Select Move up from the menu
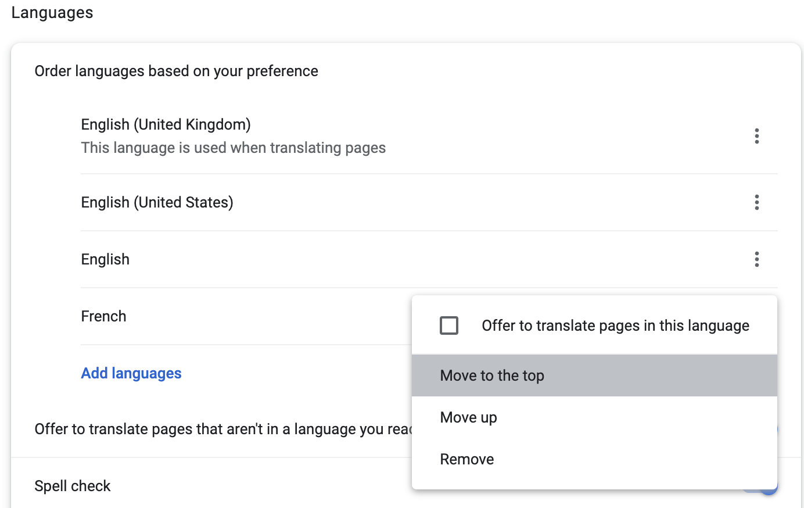804x508 pixels. coord(468,417)
